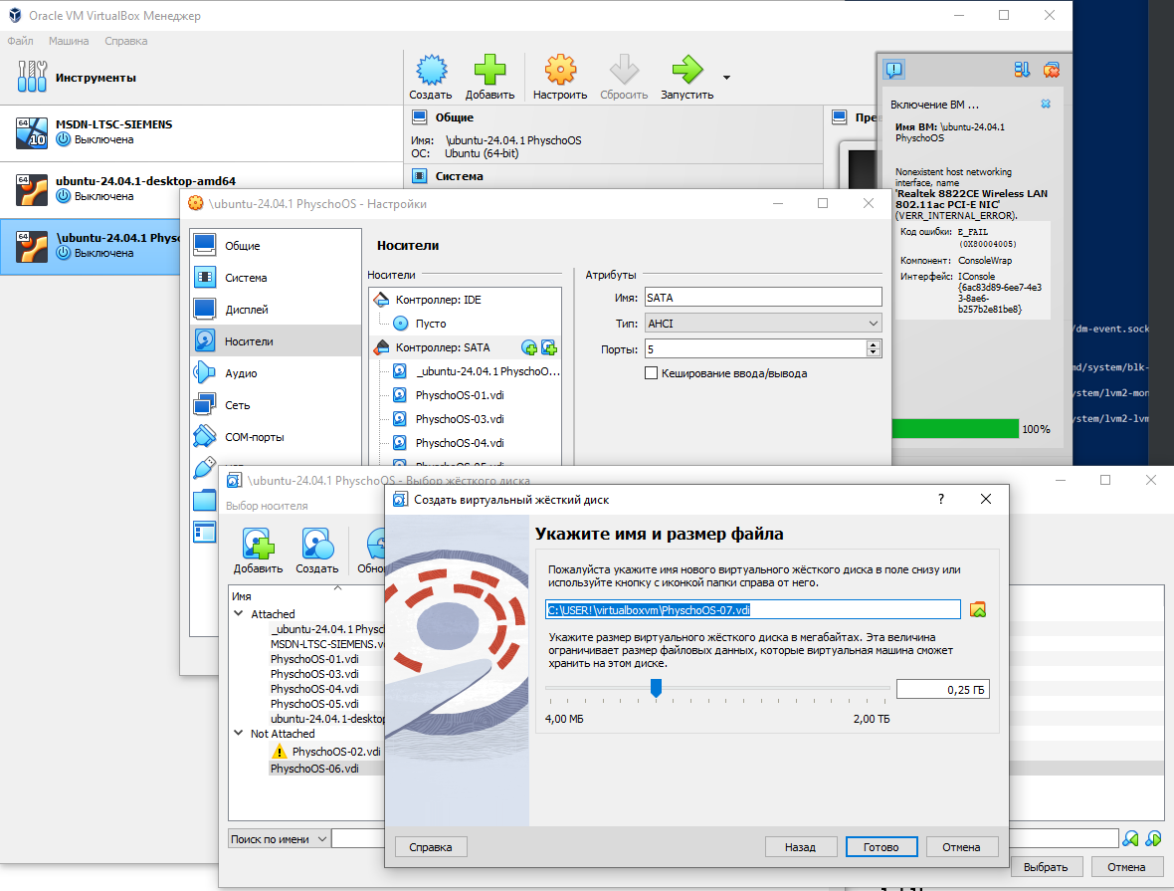Select PhyschoOS-02.vdi with warning icon
The width and height of the screenshot is (1174, 891).
[x=326, y=751]
